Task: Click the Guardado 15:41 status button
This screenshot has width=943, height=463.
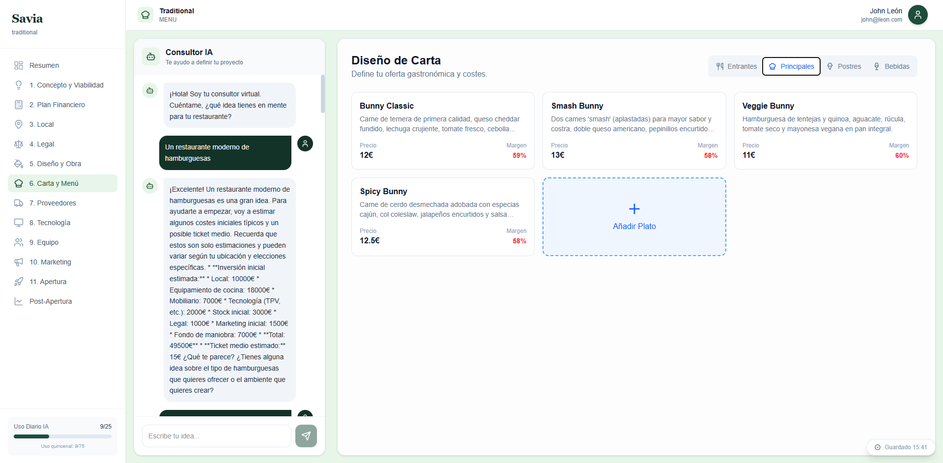Action: point(901,447)
